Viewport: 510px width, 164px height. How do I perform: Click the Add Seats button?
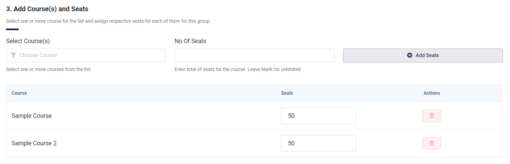[423, 55]
